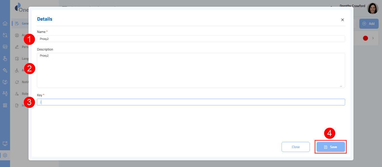The image size is (382, 167).
Task: Click the red status circle
Action: tap(365, 38)
